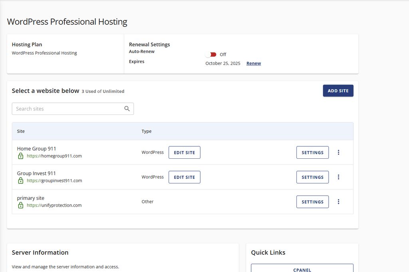Click the Type column header
The width and height of the screenshot is (409, 272).
coord(147,131)
